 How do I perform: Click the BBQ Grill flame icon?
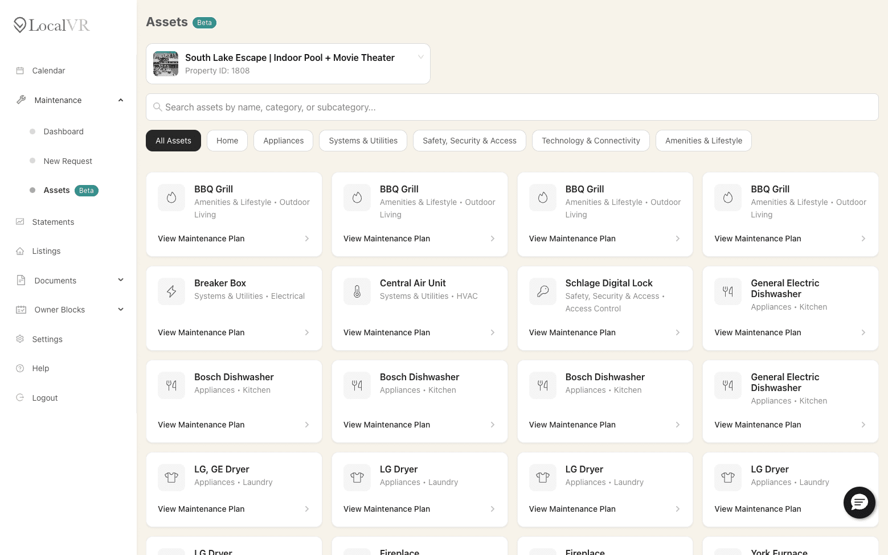click(x=171, y=198)
